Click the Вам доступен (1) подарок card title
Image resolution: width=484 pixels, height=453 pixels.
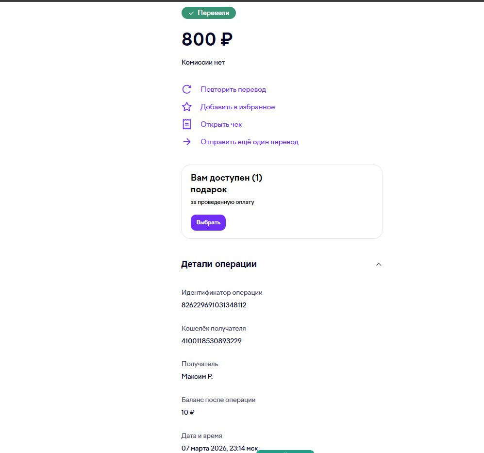[x=226, y=184]
